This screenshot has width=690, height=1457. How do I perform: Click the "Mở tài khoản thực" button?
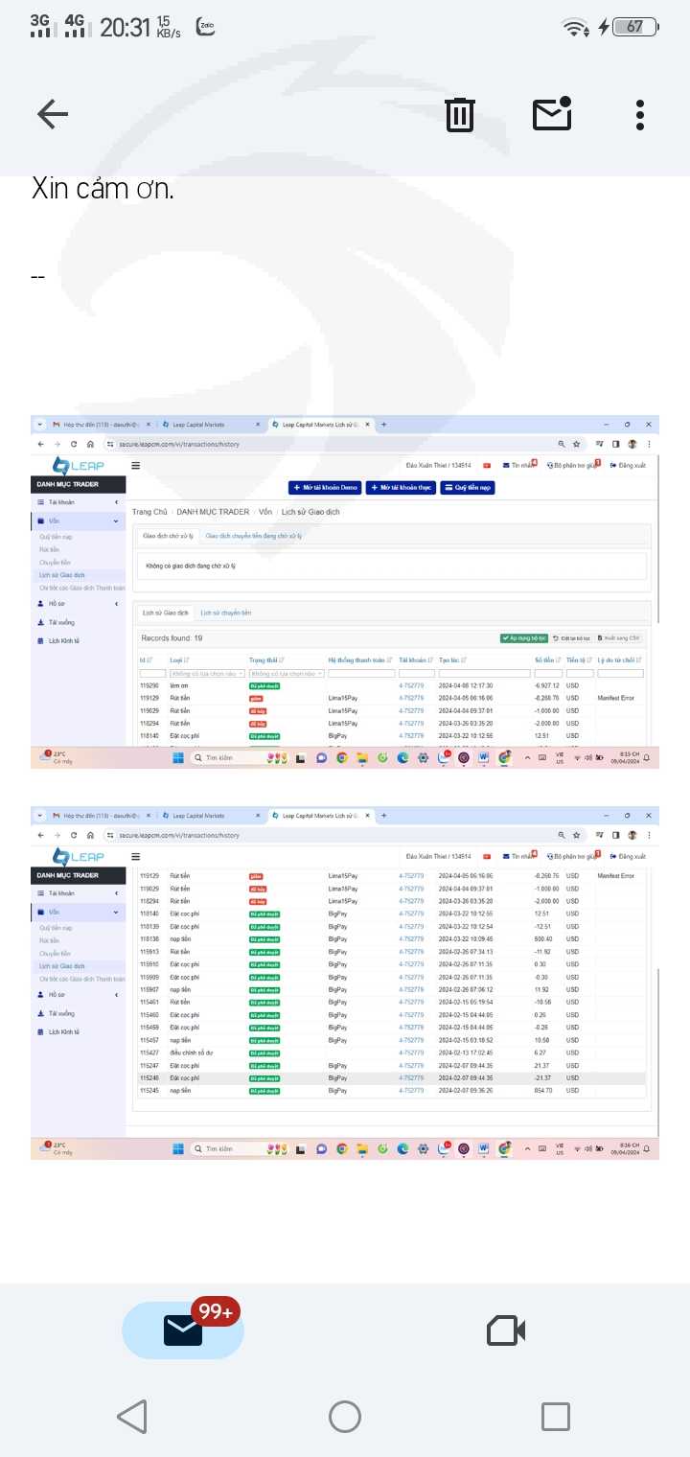coord(401,487)
